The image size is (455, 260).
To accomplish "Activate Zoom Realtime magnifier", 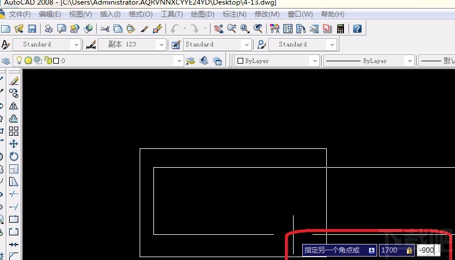I will pyautogui.click(x=232, y=29).
